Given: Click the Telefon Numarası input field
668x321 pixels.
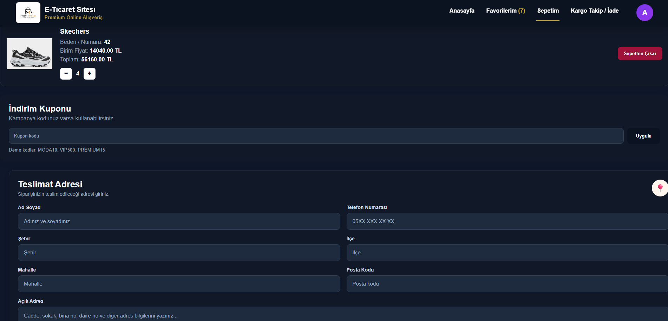Looking at the screenshot, I should click(x=507, y=221).
